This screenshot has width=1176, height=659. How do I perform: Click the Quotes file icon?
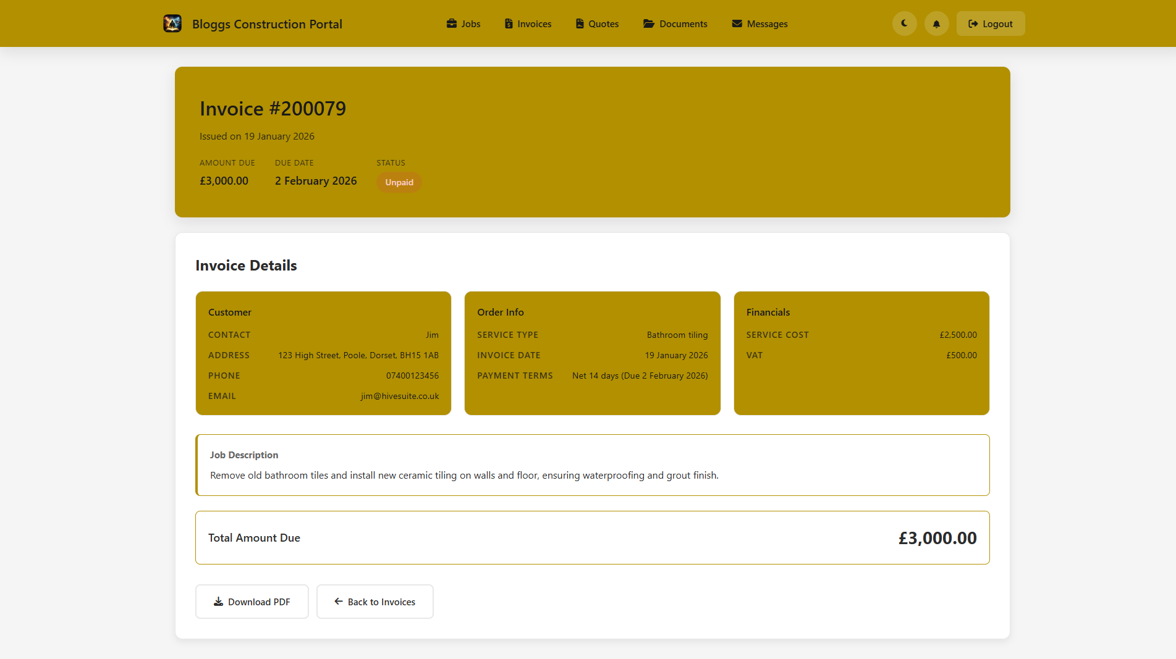[579, 23]
